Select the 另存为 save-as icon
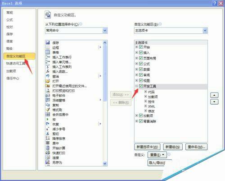The width and height of the screenshot is (225, 181). (48, 162)
